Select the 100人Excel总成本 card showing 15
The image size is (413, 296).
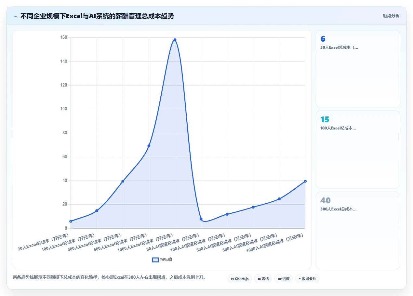358,150
